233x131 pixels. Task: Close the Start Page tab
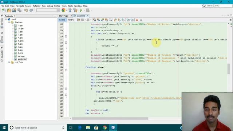[x=71, y=16]
